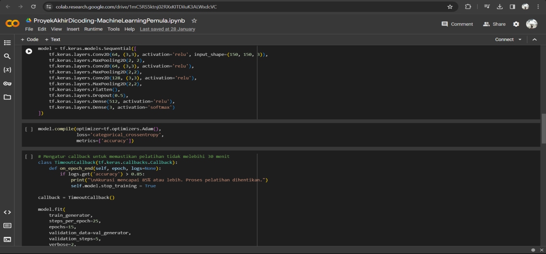Expand the Connect dropdown arrow
Screen dimensions: 546x254
click(x=520, y=39)
